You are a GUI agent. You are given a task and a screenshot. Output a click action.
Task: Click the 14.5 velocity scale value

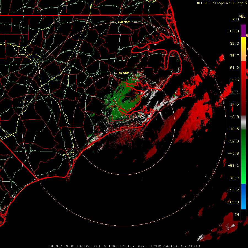click(x=234, y=104)
